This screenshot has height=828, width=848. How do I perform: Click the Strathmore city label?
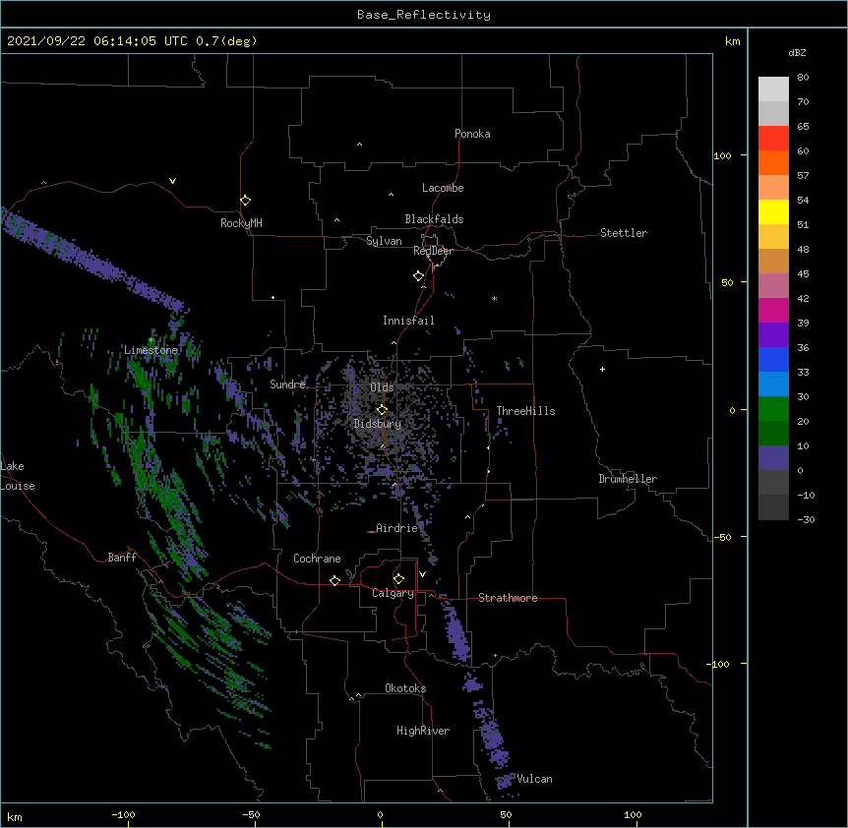coord(508,598)
